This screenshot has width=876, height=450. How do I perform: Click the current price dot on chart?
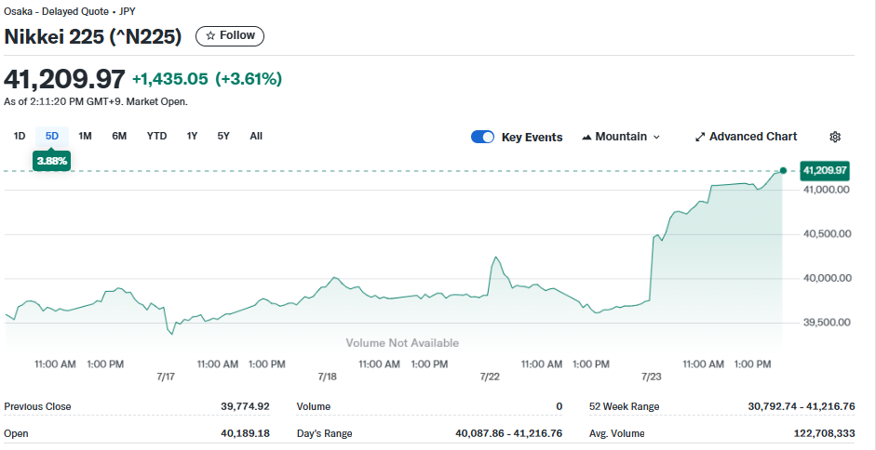(783, 171)
